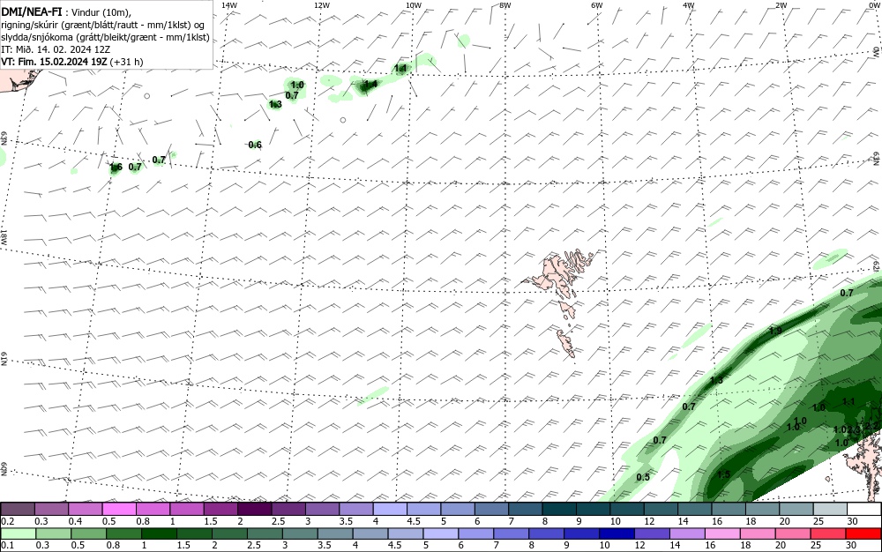Pick the pale grey swatch labeled 25 in upper row

point(831,510)
